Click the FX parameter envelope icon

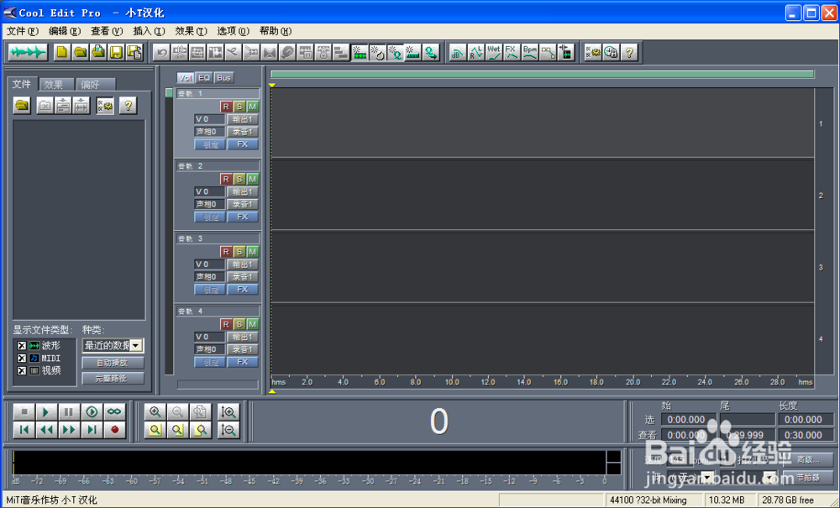pyautogui.click(x=512, y=52)
